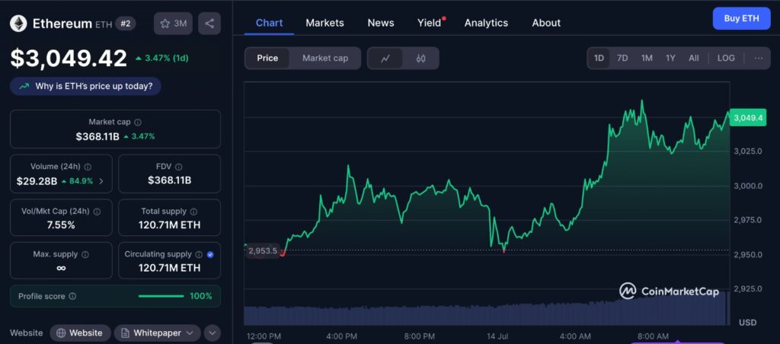The image size is (780, 344).
Task: Toggle chart to Price mode
Action: [267, 58]
